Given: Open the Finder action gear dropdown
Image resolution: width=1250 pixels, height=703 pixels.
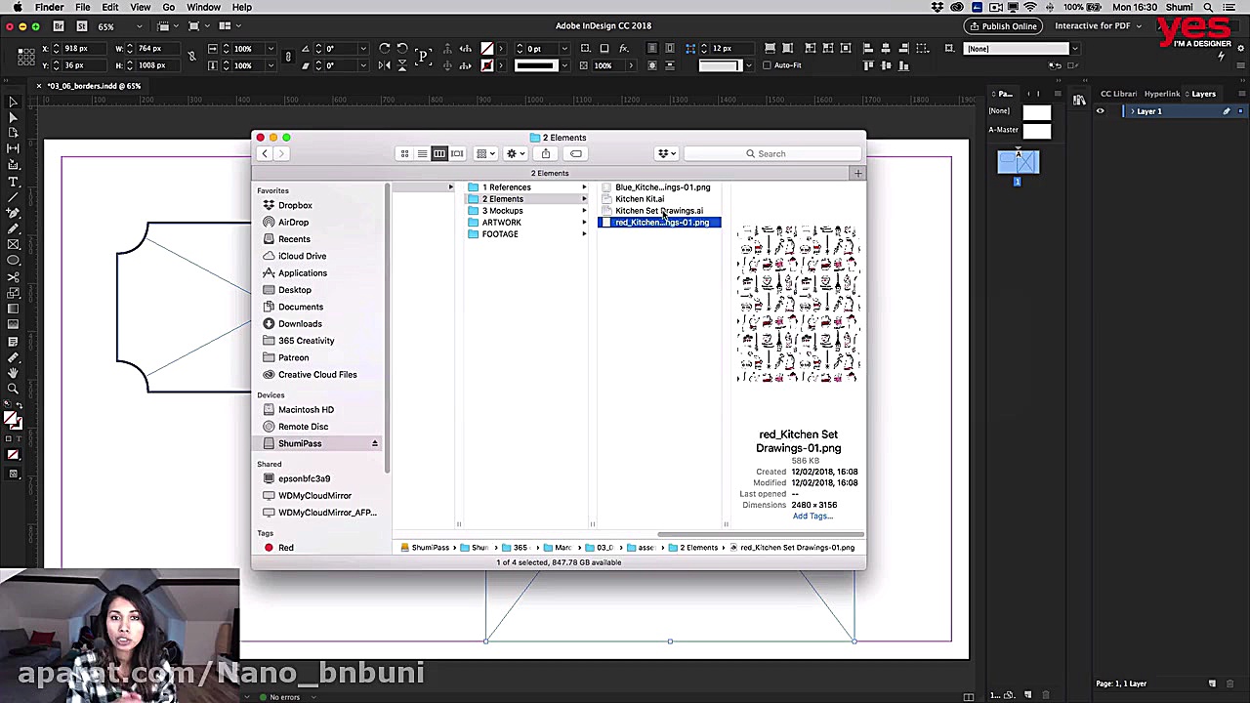Looking at the screenshot, I should pyautogui.click(x=514, y=153).
